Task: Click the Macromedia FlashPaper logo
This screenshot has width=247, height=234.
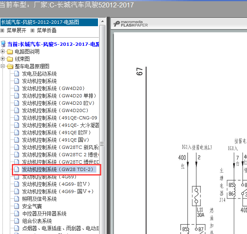Action: click(x=131, y=24)
